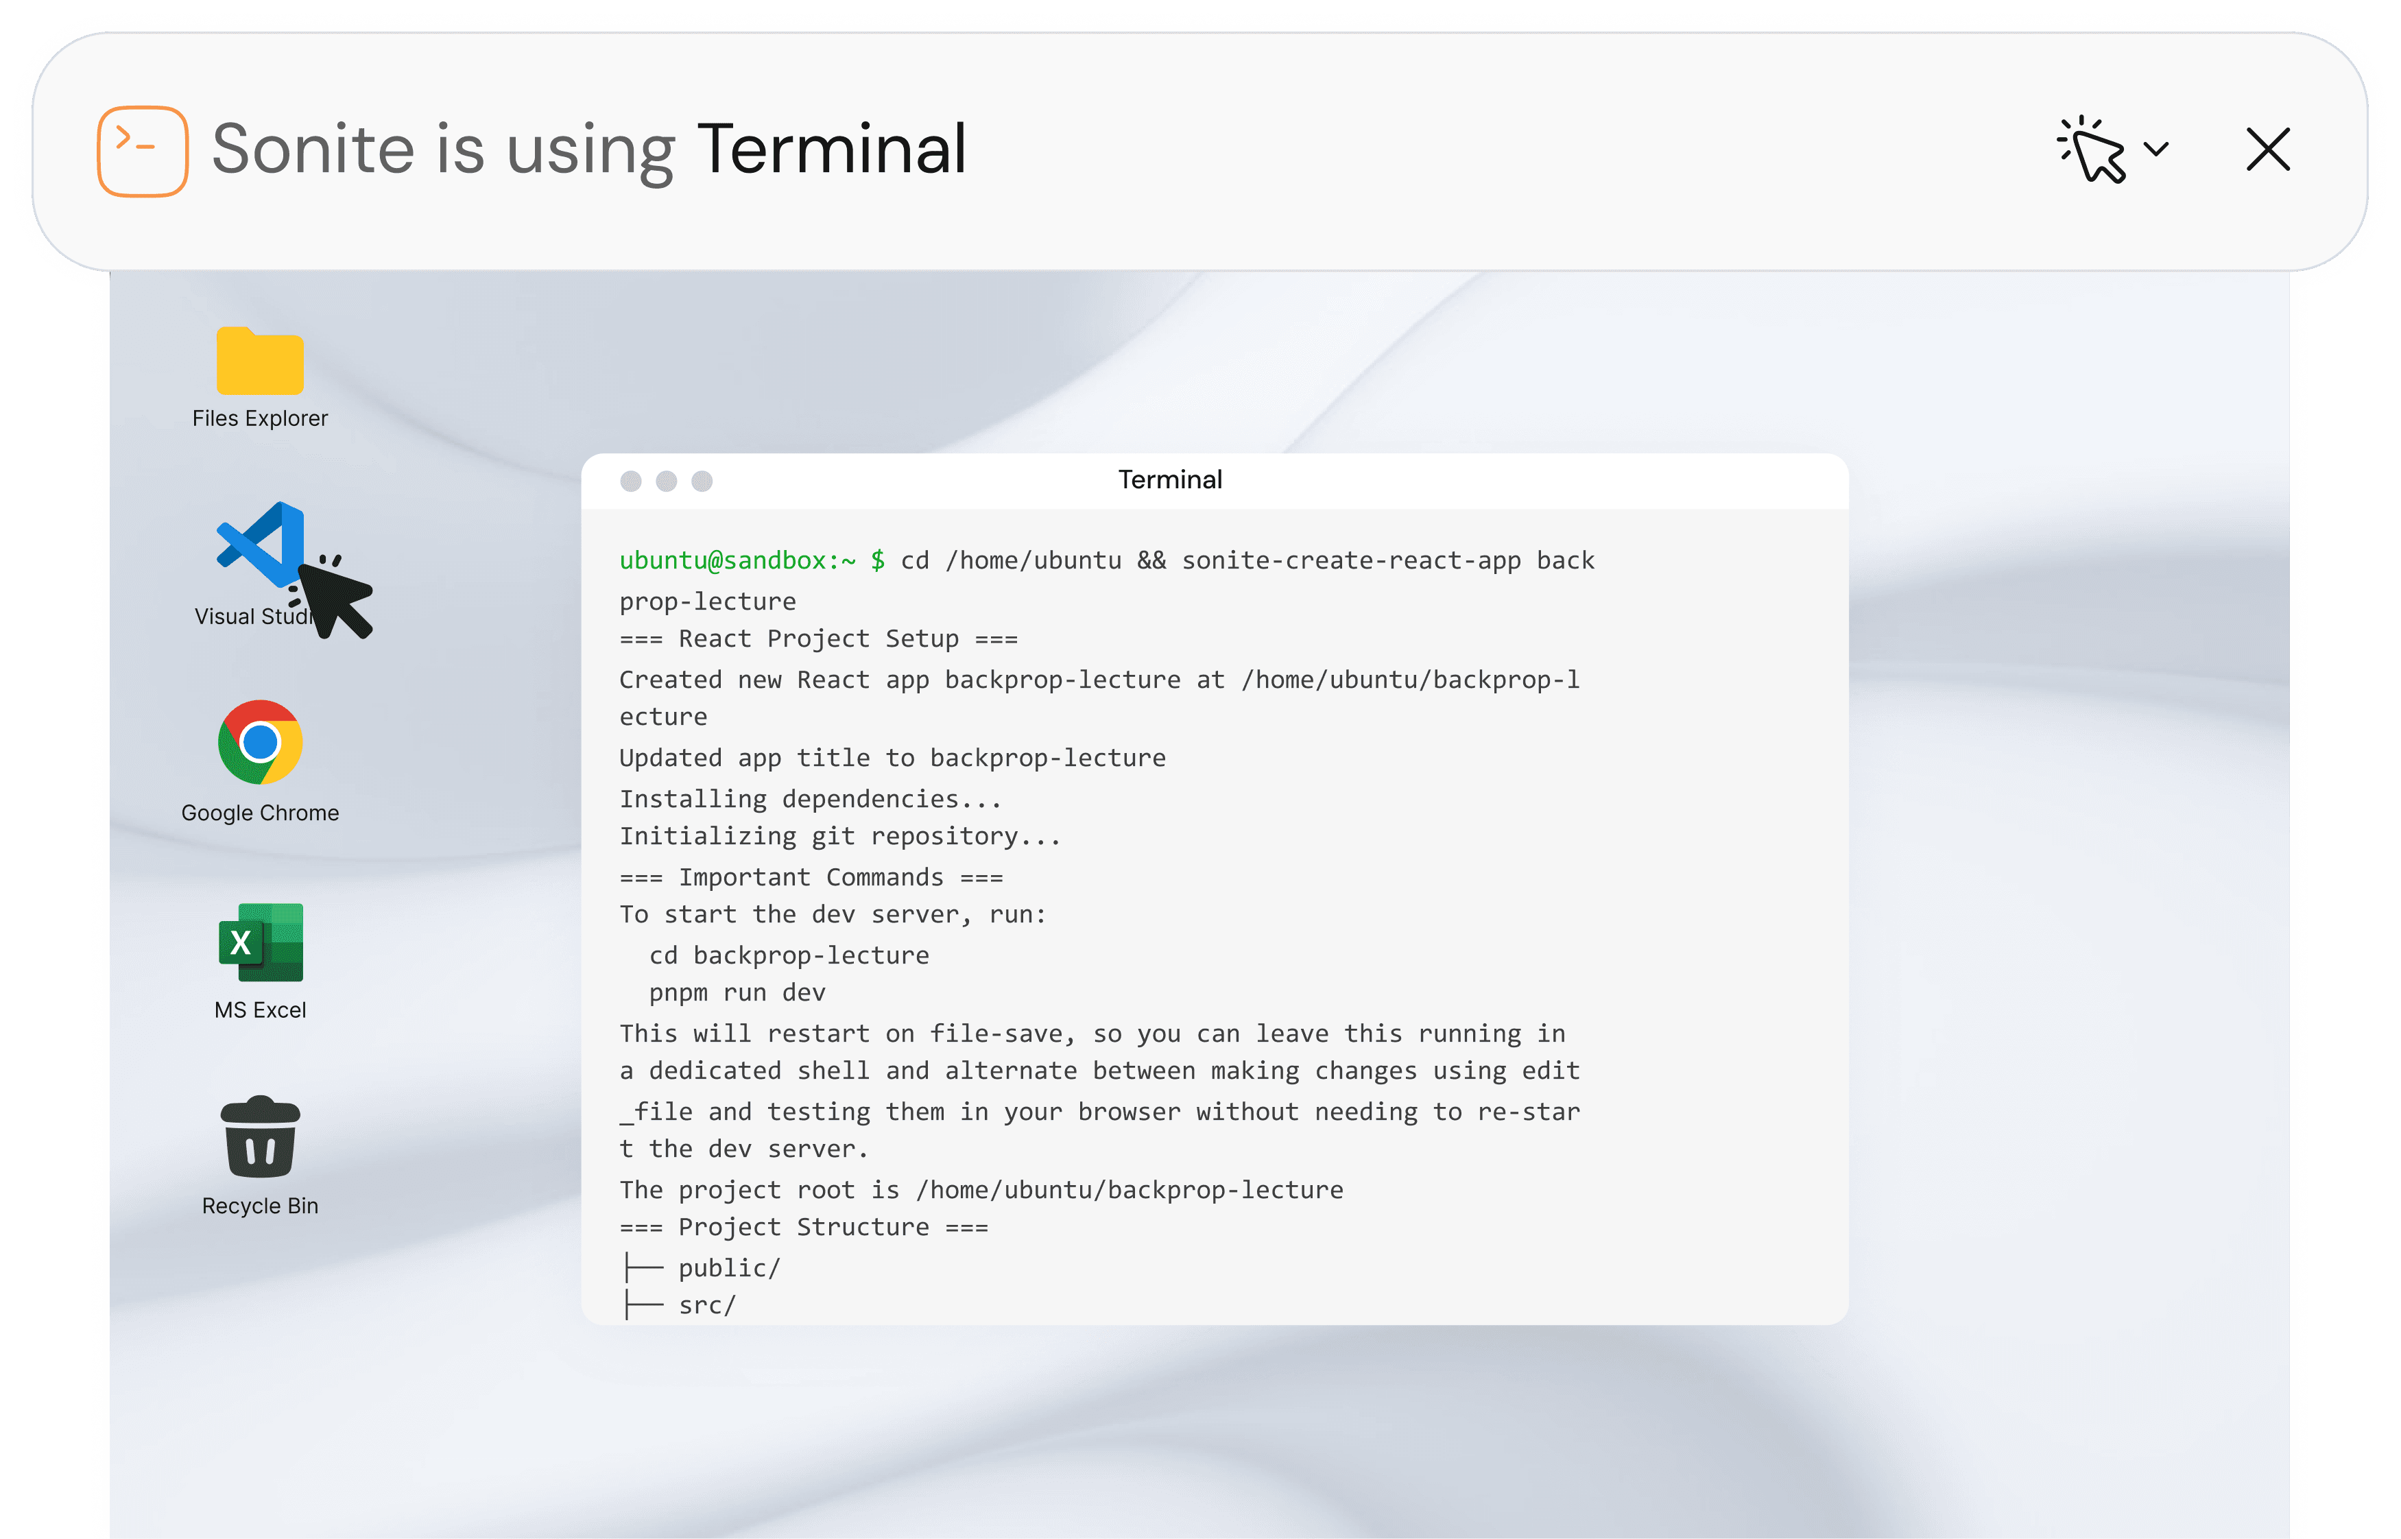Click the green dot on the Terminal window

pos(704,481)
